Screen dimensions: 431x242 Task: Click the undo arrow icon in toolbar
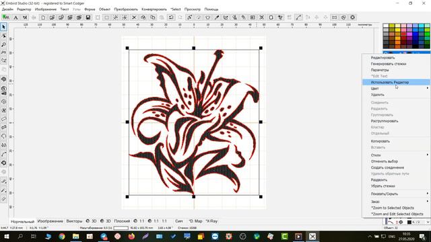click(x=171, y=17)
